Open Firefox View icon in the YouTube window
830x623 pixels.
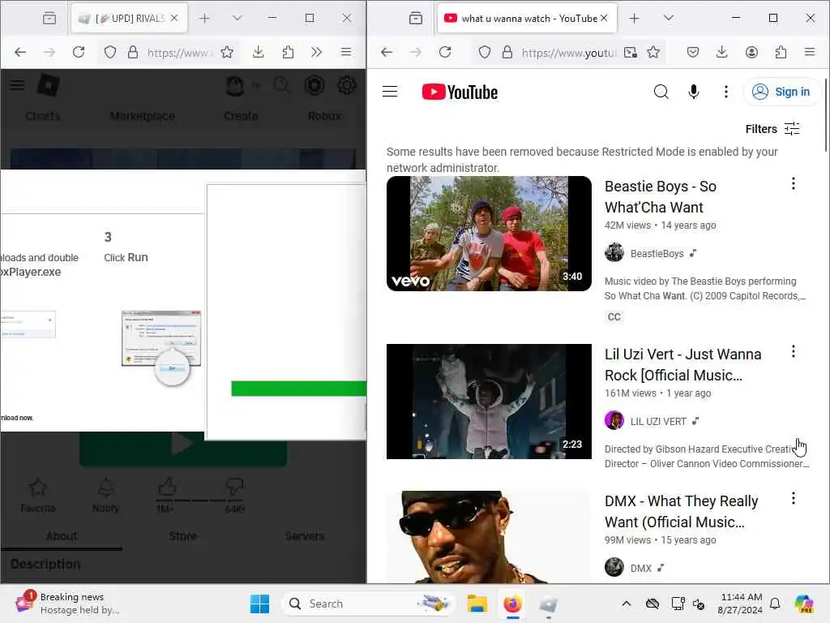tap(416, 19)
